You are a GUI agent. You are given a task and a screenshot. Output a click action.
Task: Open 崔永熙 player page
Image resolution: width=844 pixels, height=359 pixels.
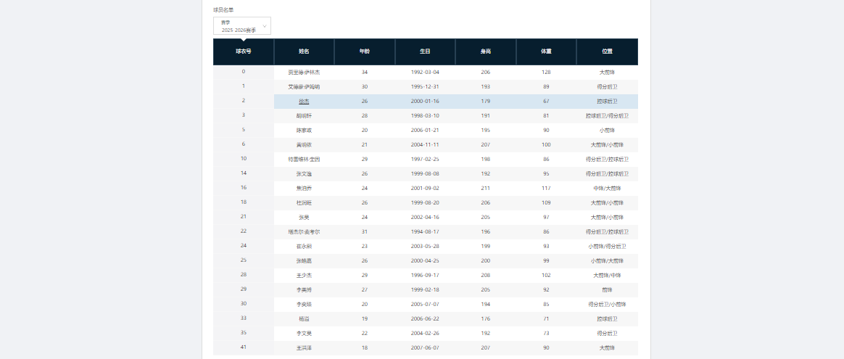point(304,247)
